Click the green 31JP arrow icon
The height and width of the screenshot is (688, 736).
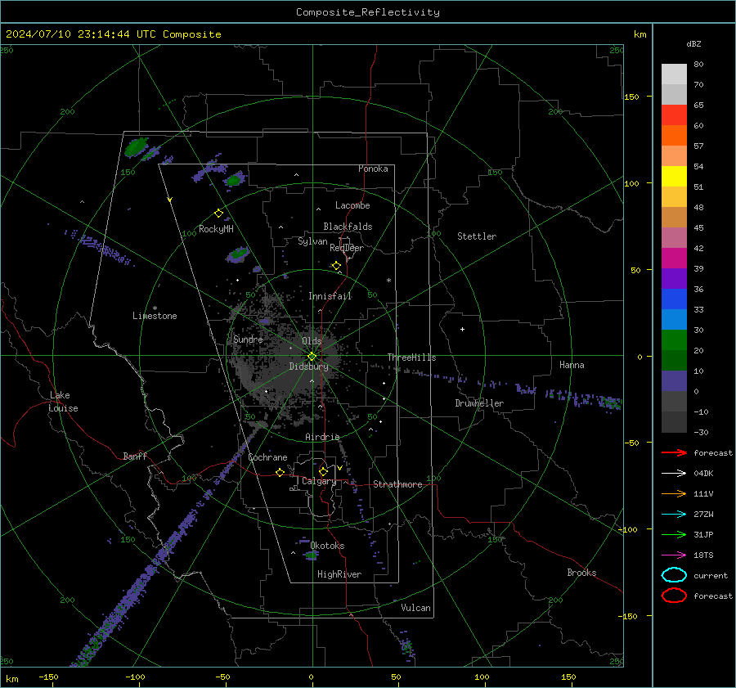pos(674,534)
